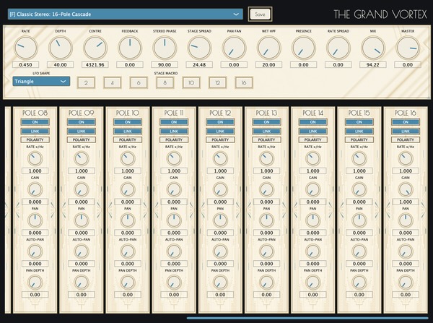The image size is (433, 323).
Task: Click Pole 08 Pan Depth value field
Action: 35,295
